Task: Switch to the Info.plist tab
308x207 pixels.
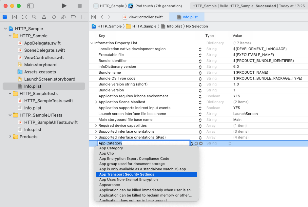Action: 187,17
